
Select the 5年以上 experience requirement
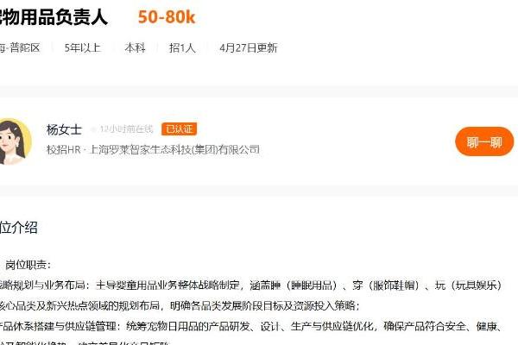[x=83, y=48]
